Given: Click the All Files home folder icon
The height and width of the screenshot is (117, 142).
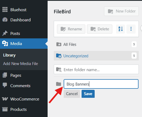Looking at the screenshot, I should tap(59, 44).
